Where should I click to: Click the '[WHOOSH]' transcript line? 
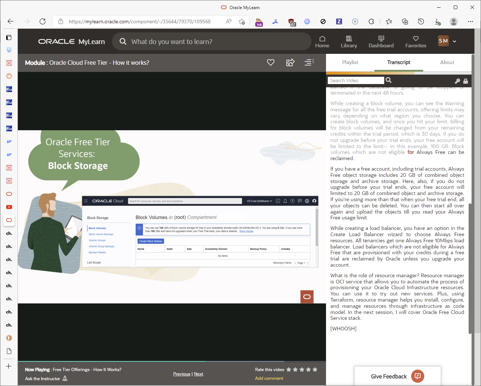tap(343, 329)
